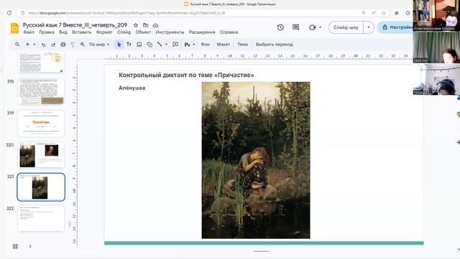Open the Правка menu
This screenshot has width=460, height=259.
[47, 32]
